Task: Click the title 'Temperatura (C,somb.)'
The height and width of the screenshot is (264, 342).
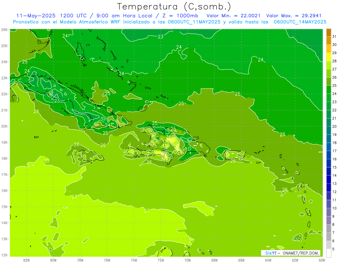Action: pyautogui.click(x=174, y=7)
